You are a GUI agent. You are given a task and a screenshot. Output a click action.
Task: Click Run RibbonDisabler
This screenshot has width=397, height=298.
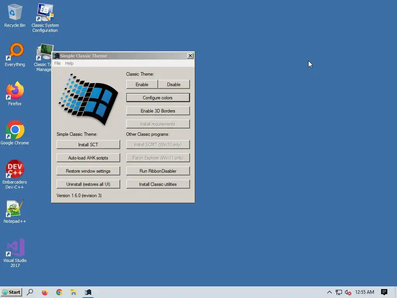tap(158, 171)
